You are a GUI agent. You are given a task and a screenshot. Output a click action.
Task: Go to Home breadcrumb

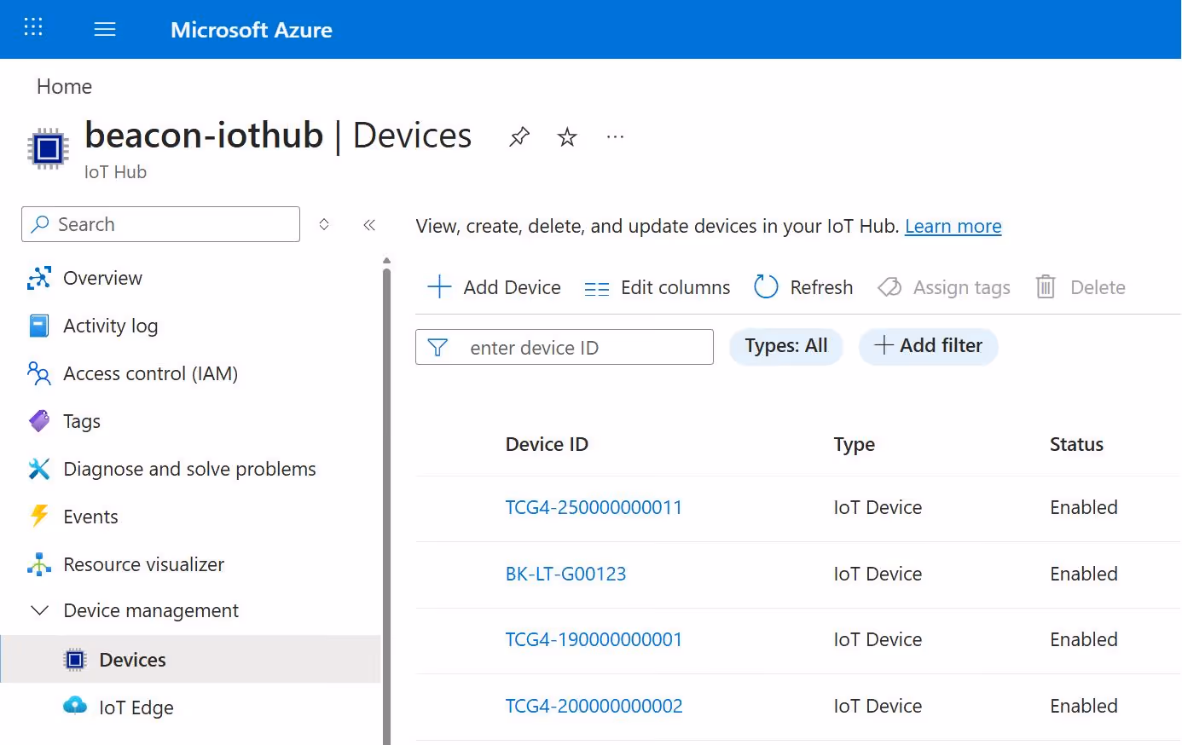click(64, 87)
